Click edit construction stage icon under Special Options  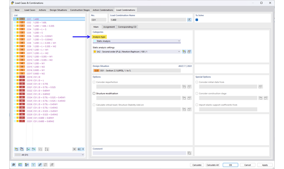[x=266, y=98]
